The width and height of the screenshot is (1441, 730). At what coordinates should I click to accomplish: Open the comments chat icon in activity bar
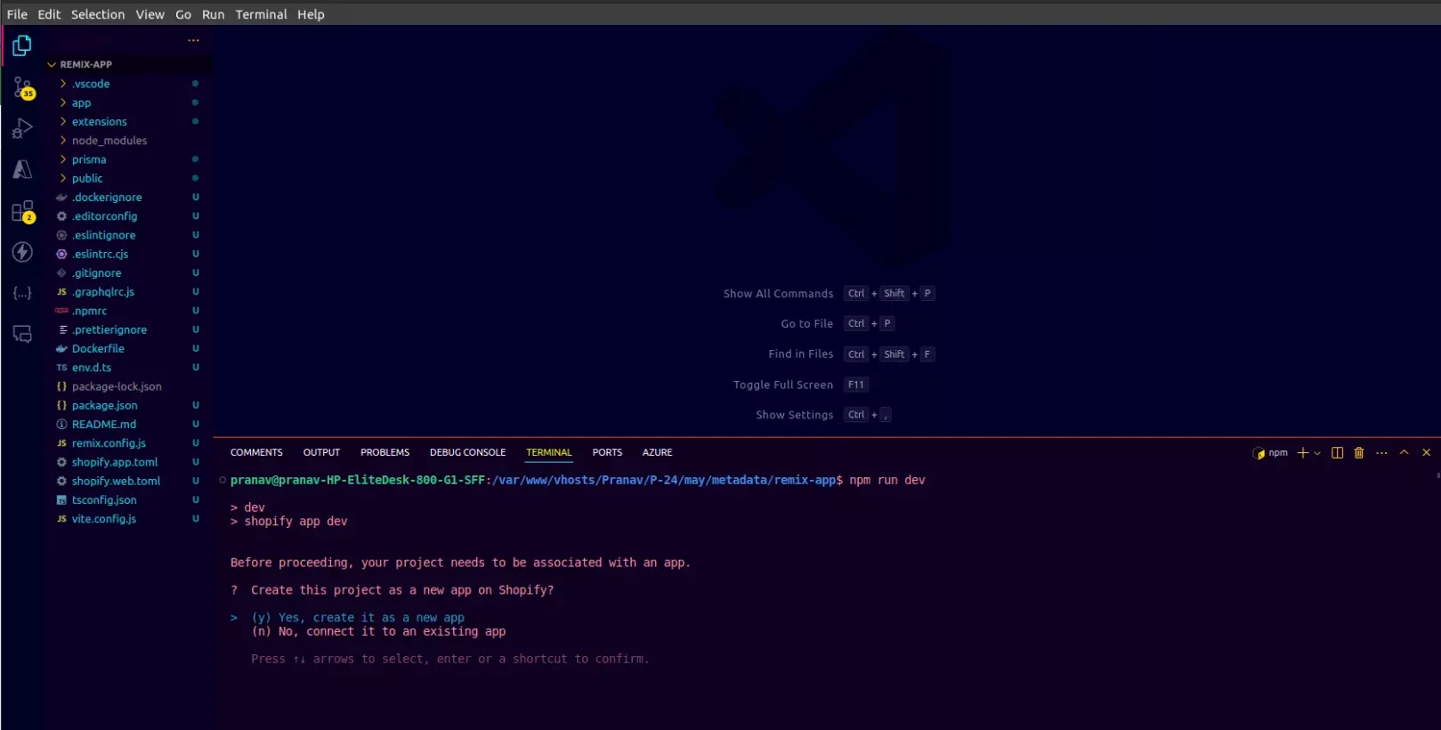point(22,334)
